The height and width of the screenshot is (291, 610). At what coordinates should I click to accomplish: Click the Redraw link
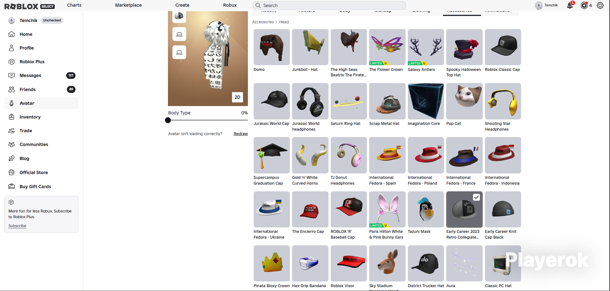pyautogui.click(x=241, y=134)
